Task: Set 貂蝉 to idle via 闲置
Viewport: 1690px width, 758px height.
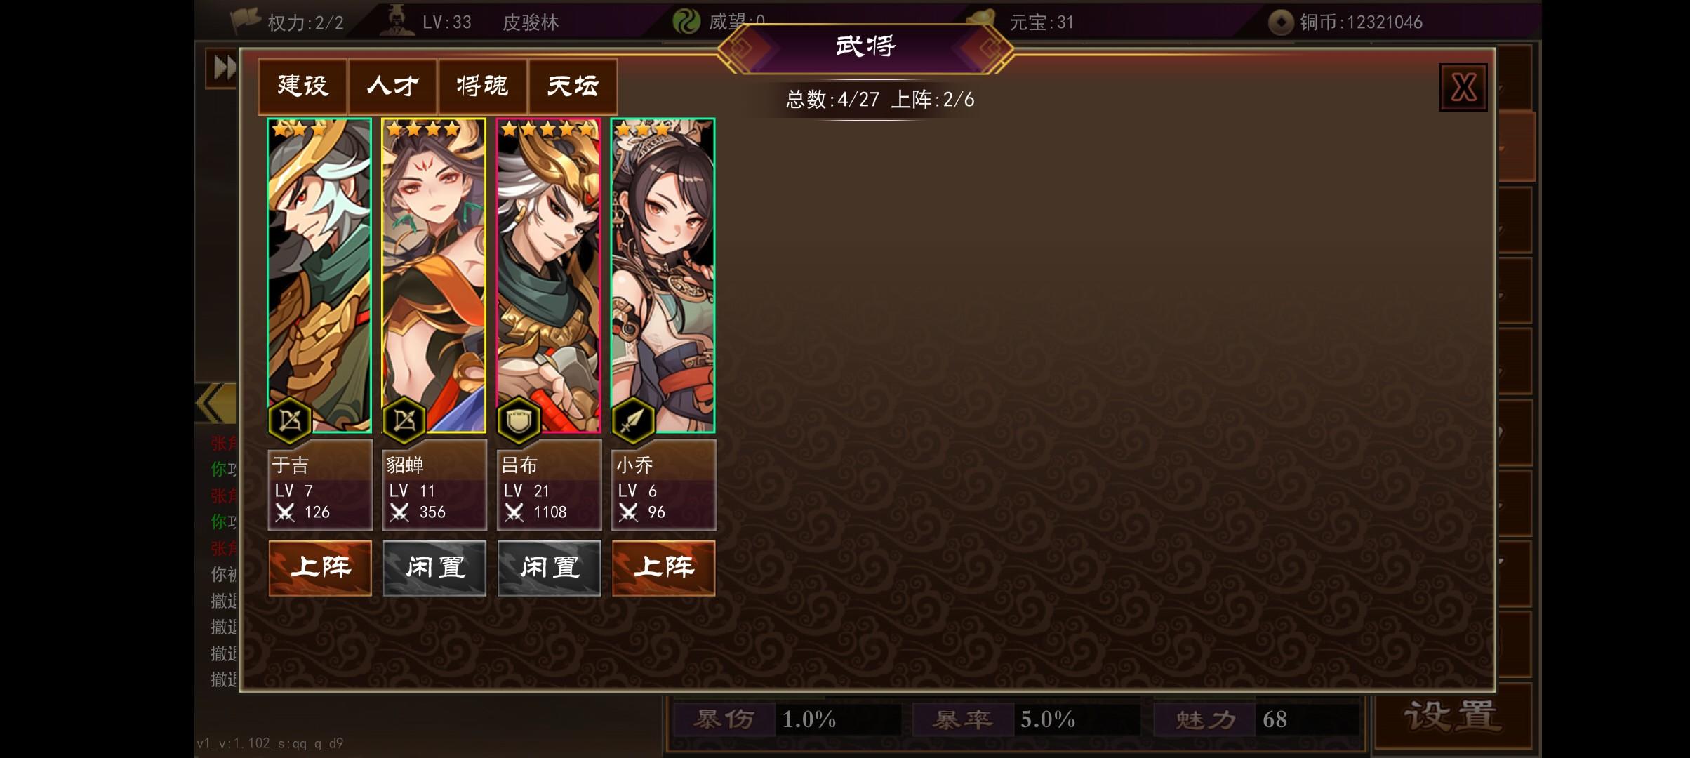Action: [434, 568]
